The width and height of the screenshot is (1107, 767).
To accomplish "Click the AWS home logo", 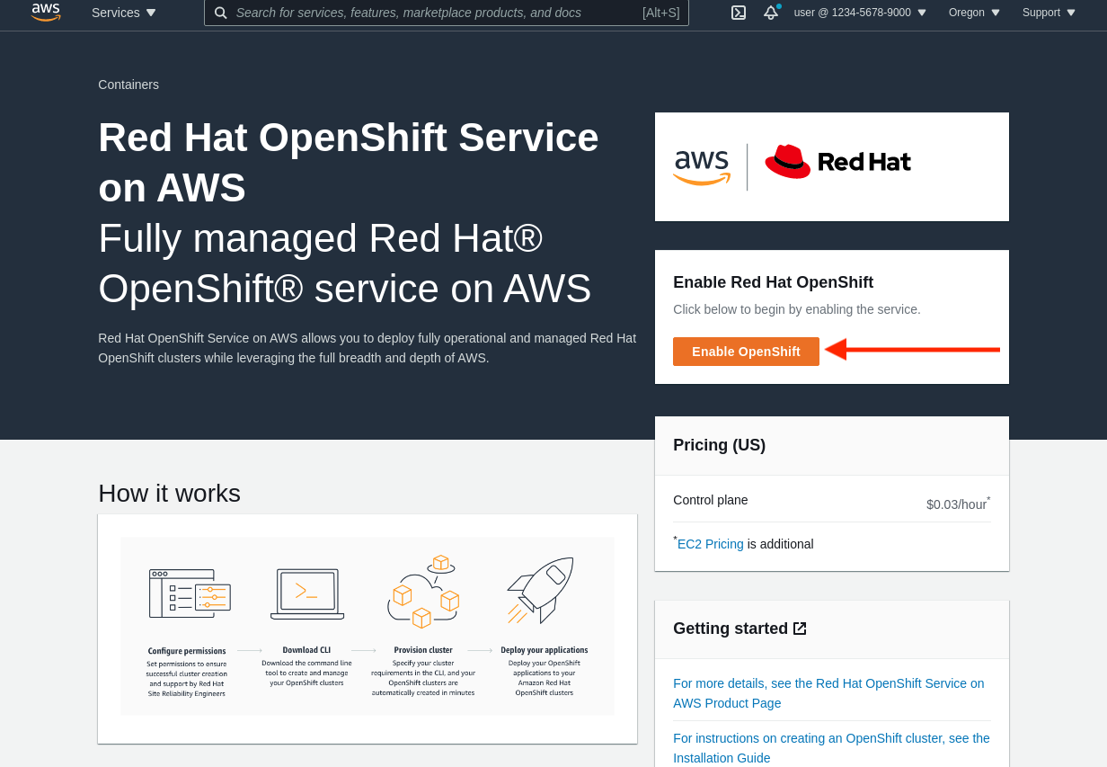I will tap(46, 13).
